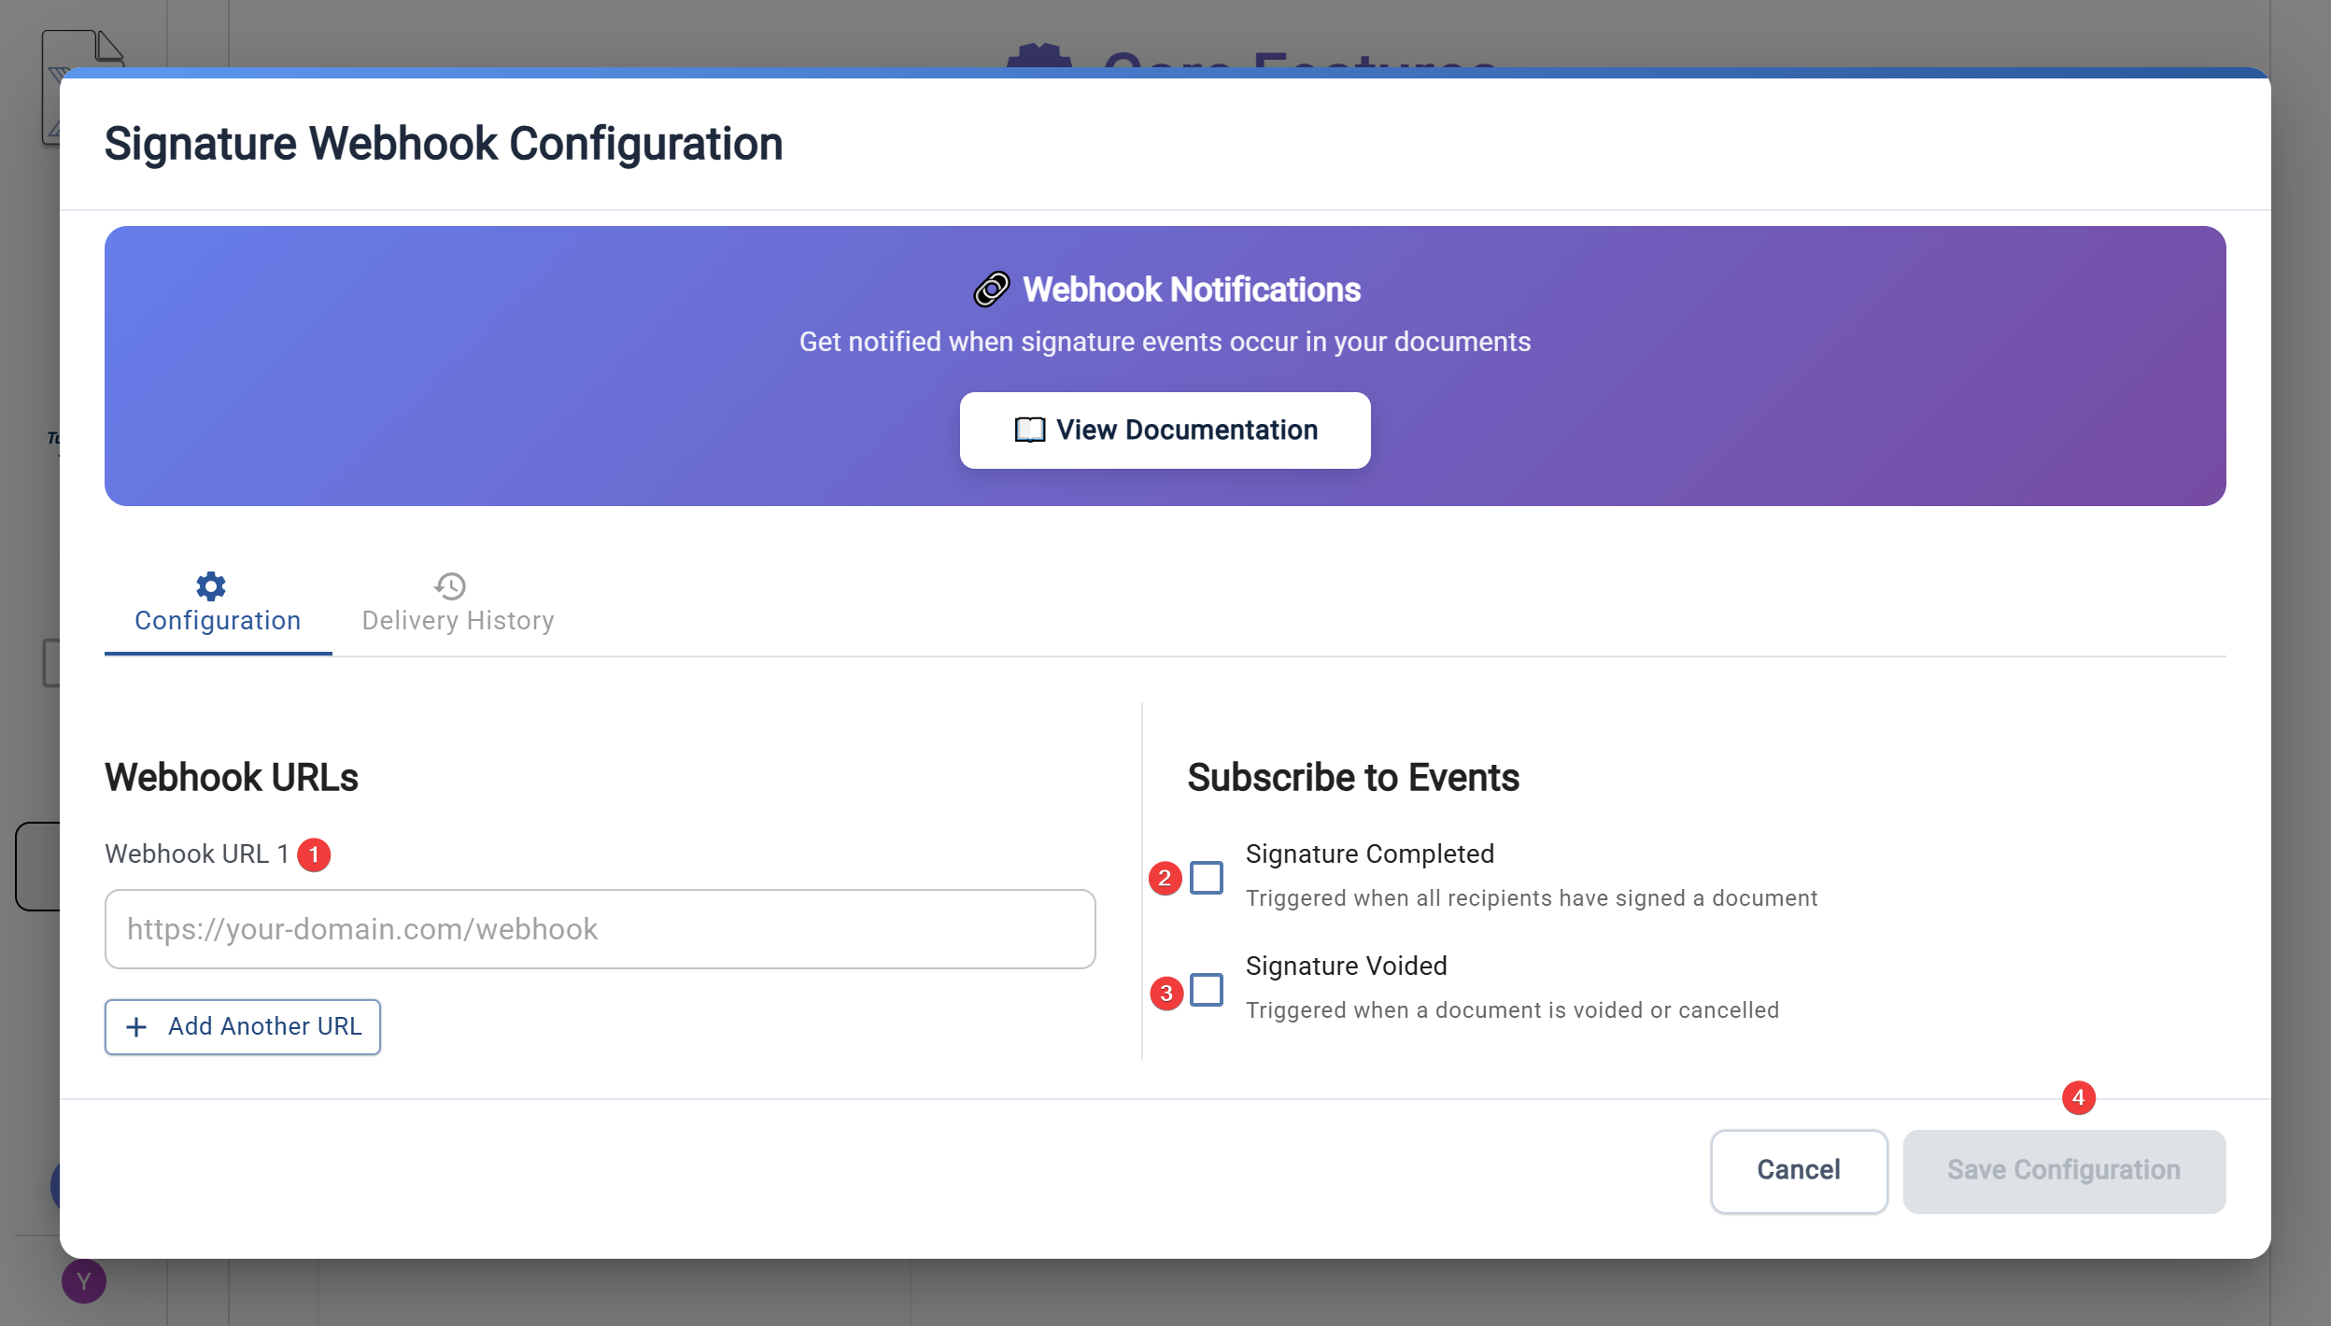The width and height of the screenshot is (2331, 1326).
Task: Click Add Another URL button
Action: click(x=243, y=1027)
